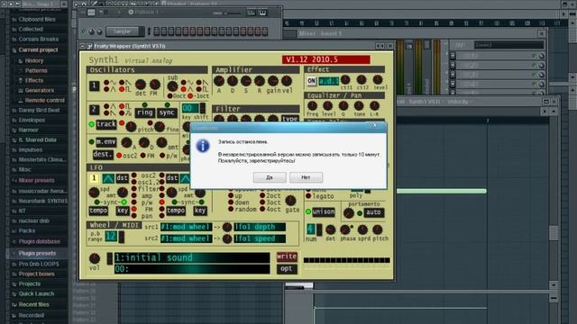Image resolution: width=577 pixels, height=324 pixels.
Task: Click the unison sprd knob
Action: [x=362, y=230]
